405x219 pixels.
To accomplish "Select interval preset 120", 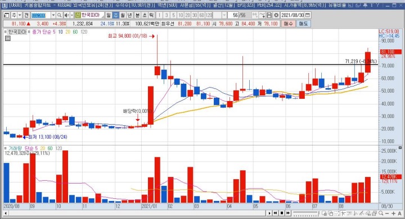I will click(x=209, y=15).
